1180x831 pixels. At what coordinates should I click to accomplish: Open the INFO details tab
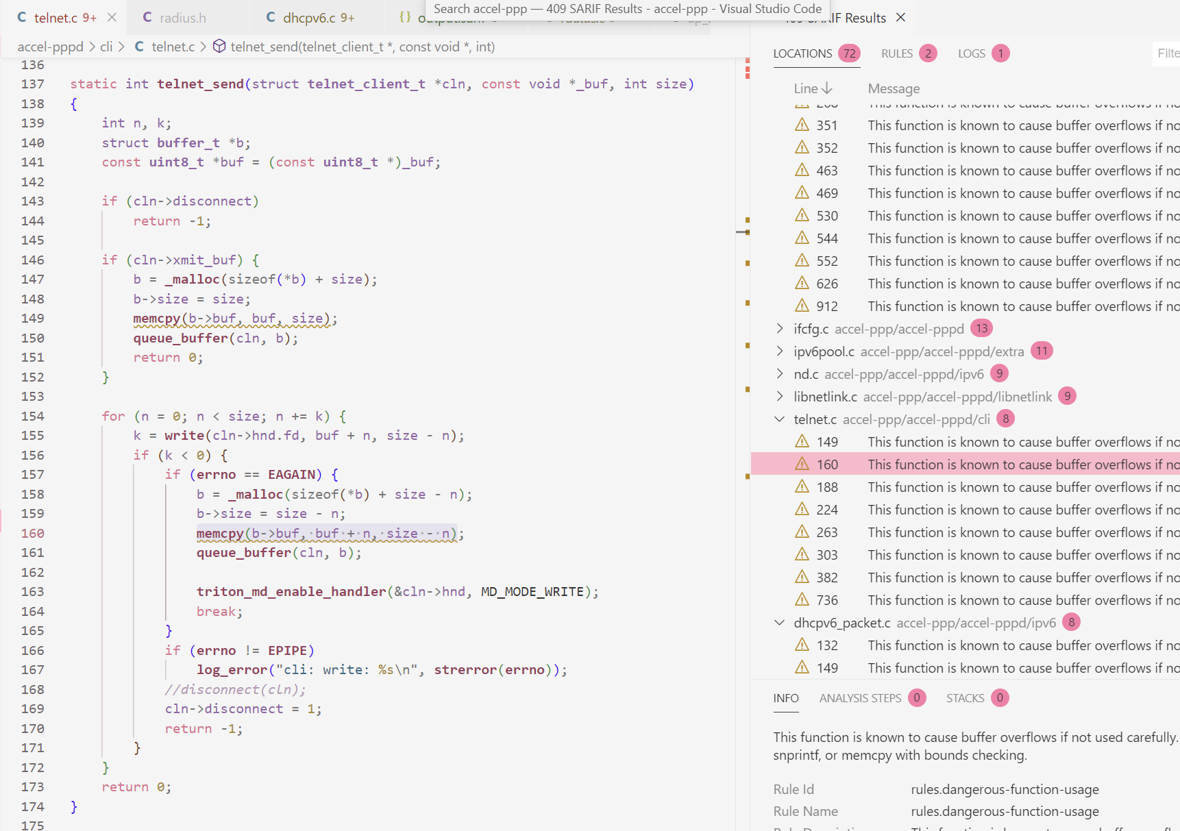coord(786,698)
